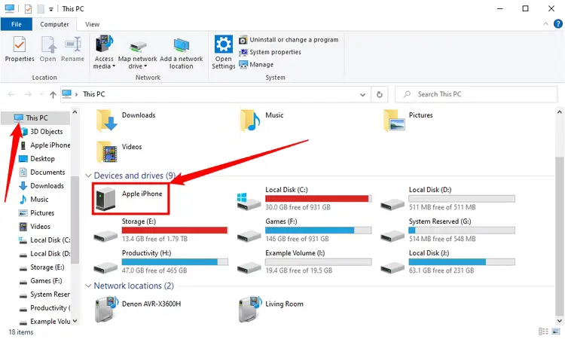The width and height of the screenshot is (565, 339).
Task: Select the Games (F:) drive icon
Action: (x=249, y=236)
